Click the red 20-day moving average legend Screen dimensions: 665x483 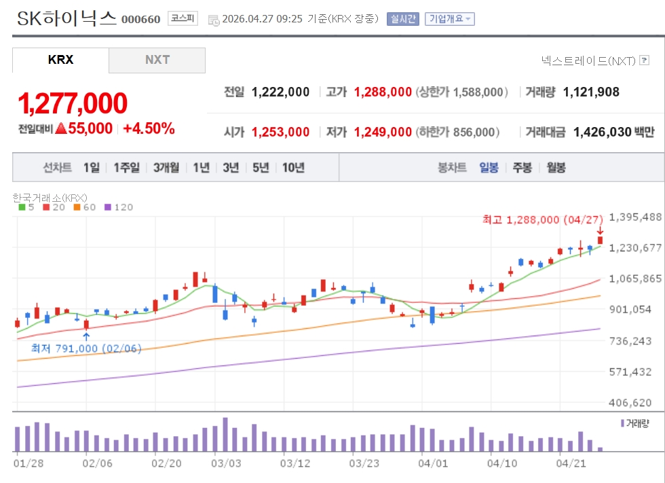point(54,207)
